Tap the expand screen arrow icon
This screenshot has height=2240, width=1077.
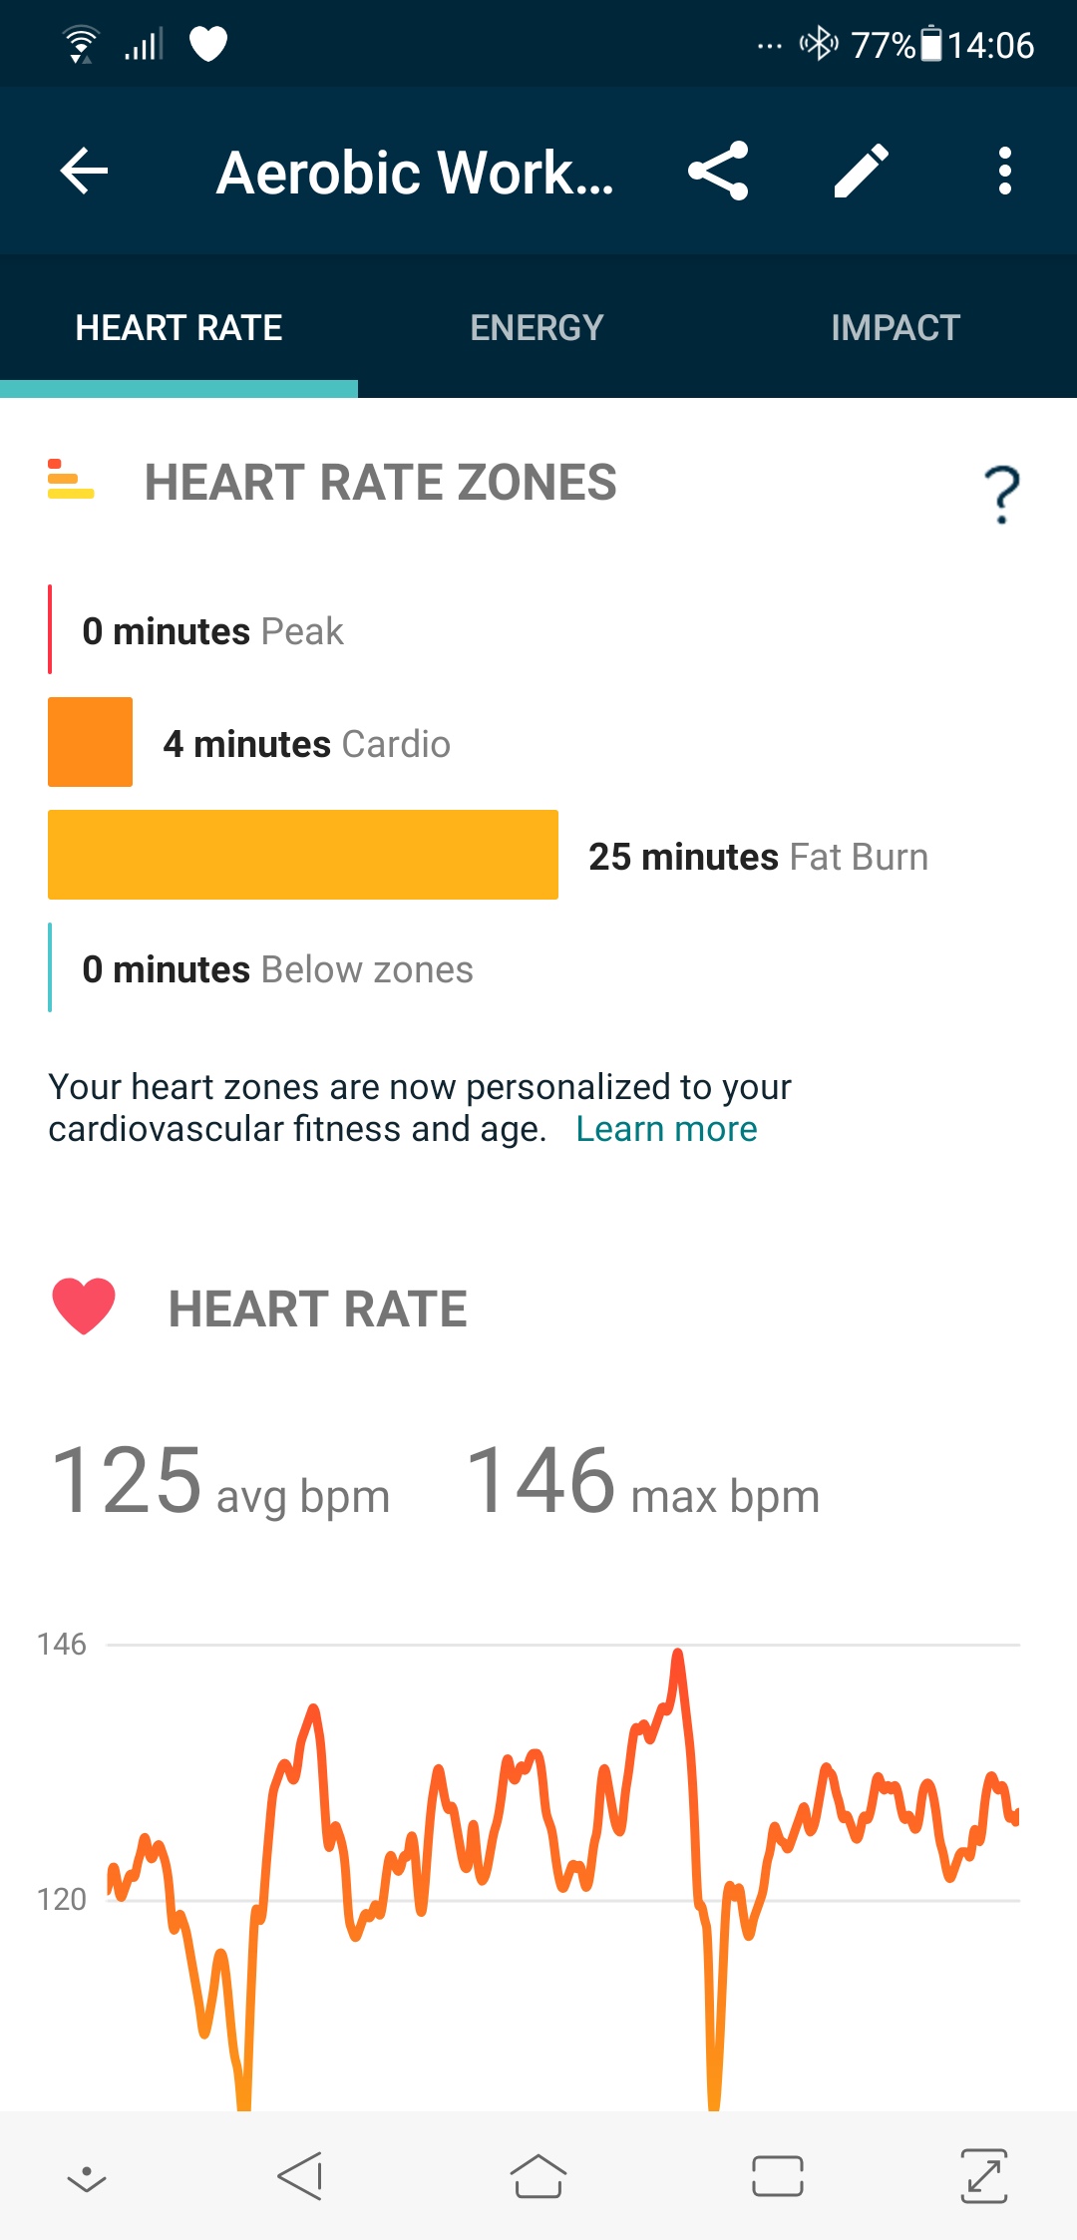tap(983, 2175)
